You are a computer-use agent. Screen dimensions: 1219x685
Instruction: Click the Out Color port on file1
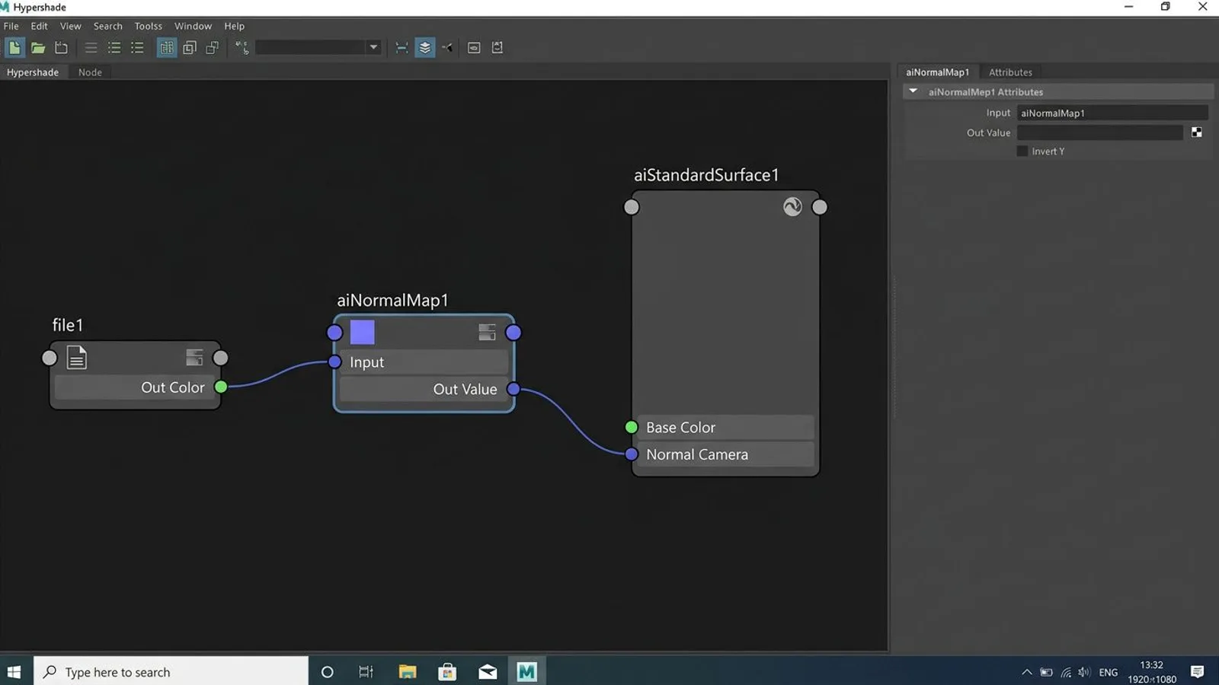click(221, 387)
